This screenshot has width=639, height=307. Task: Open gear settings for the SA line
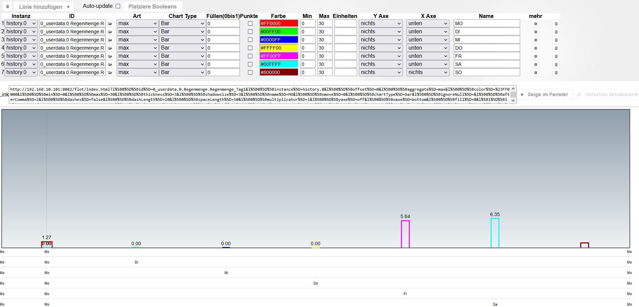click(x=535, y=65)
